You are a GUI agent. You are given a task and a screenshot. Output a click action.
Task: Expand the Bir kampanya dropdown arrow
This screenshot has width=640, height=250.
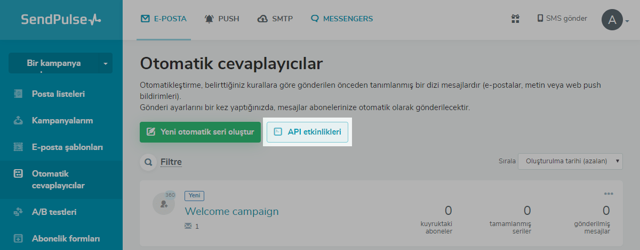point(105,63)
